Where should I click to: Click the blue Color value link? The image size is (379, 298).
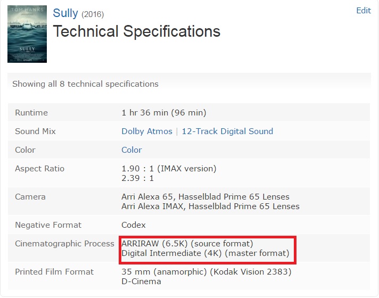[x=131, y=150]
